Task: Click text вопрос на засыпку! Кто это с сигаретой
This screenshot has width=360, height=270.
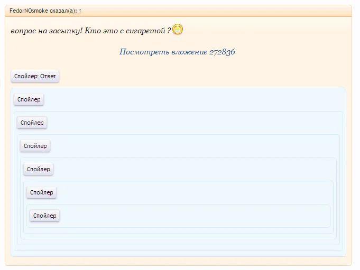Action: pos(88,31)
